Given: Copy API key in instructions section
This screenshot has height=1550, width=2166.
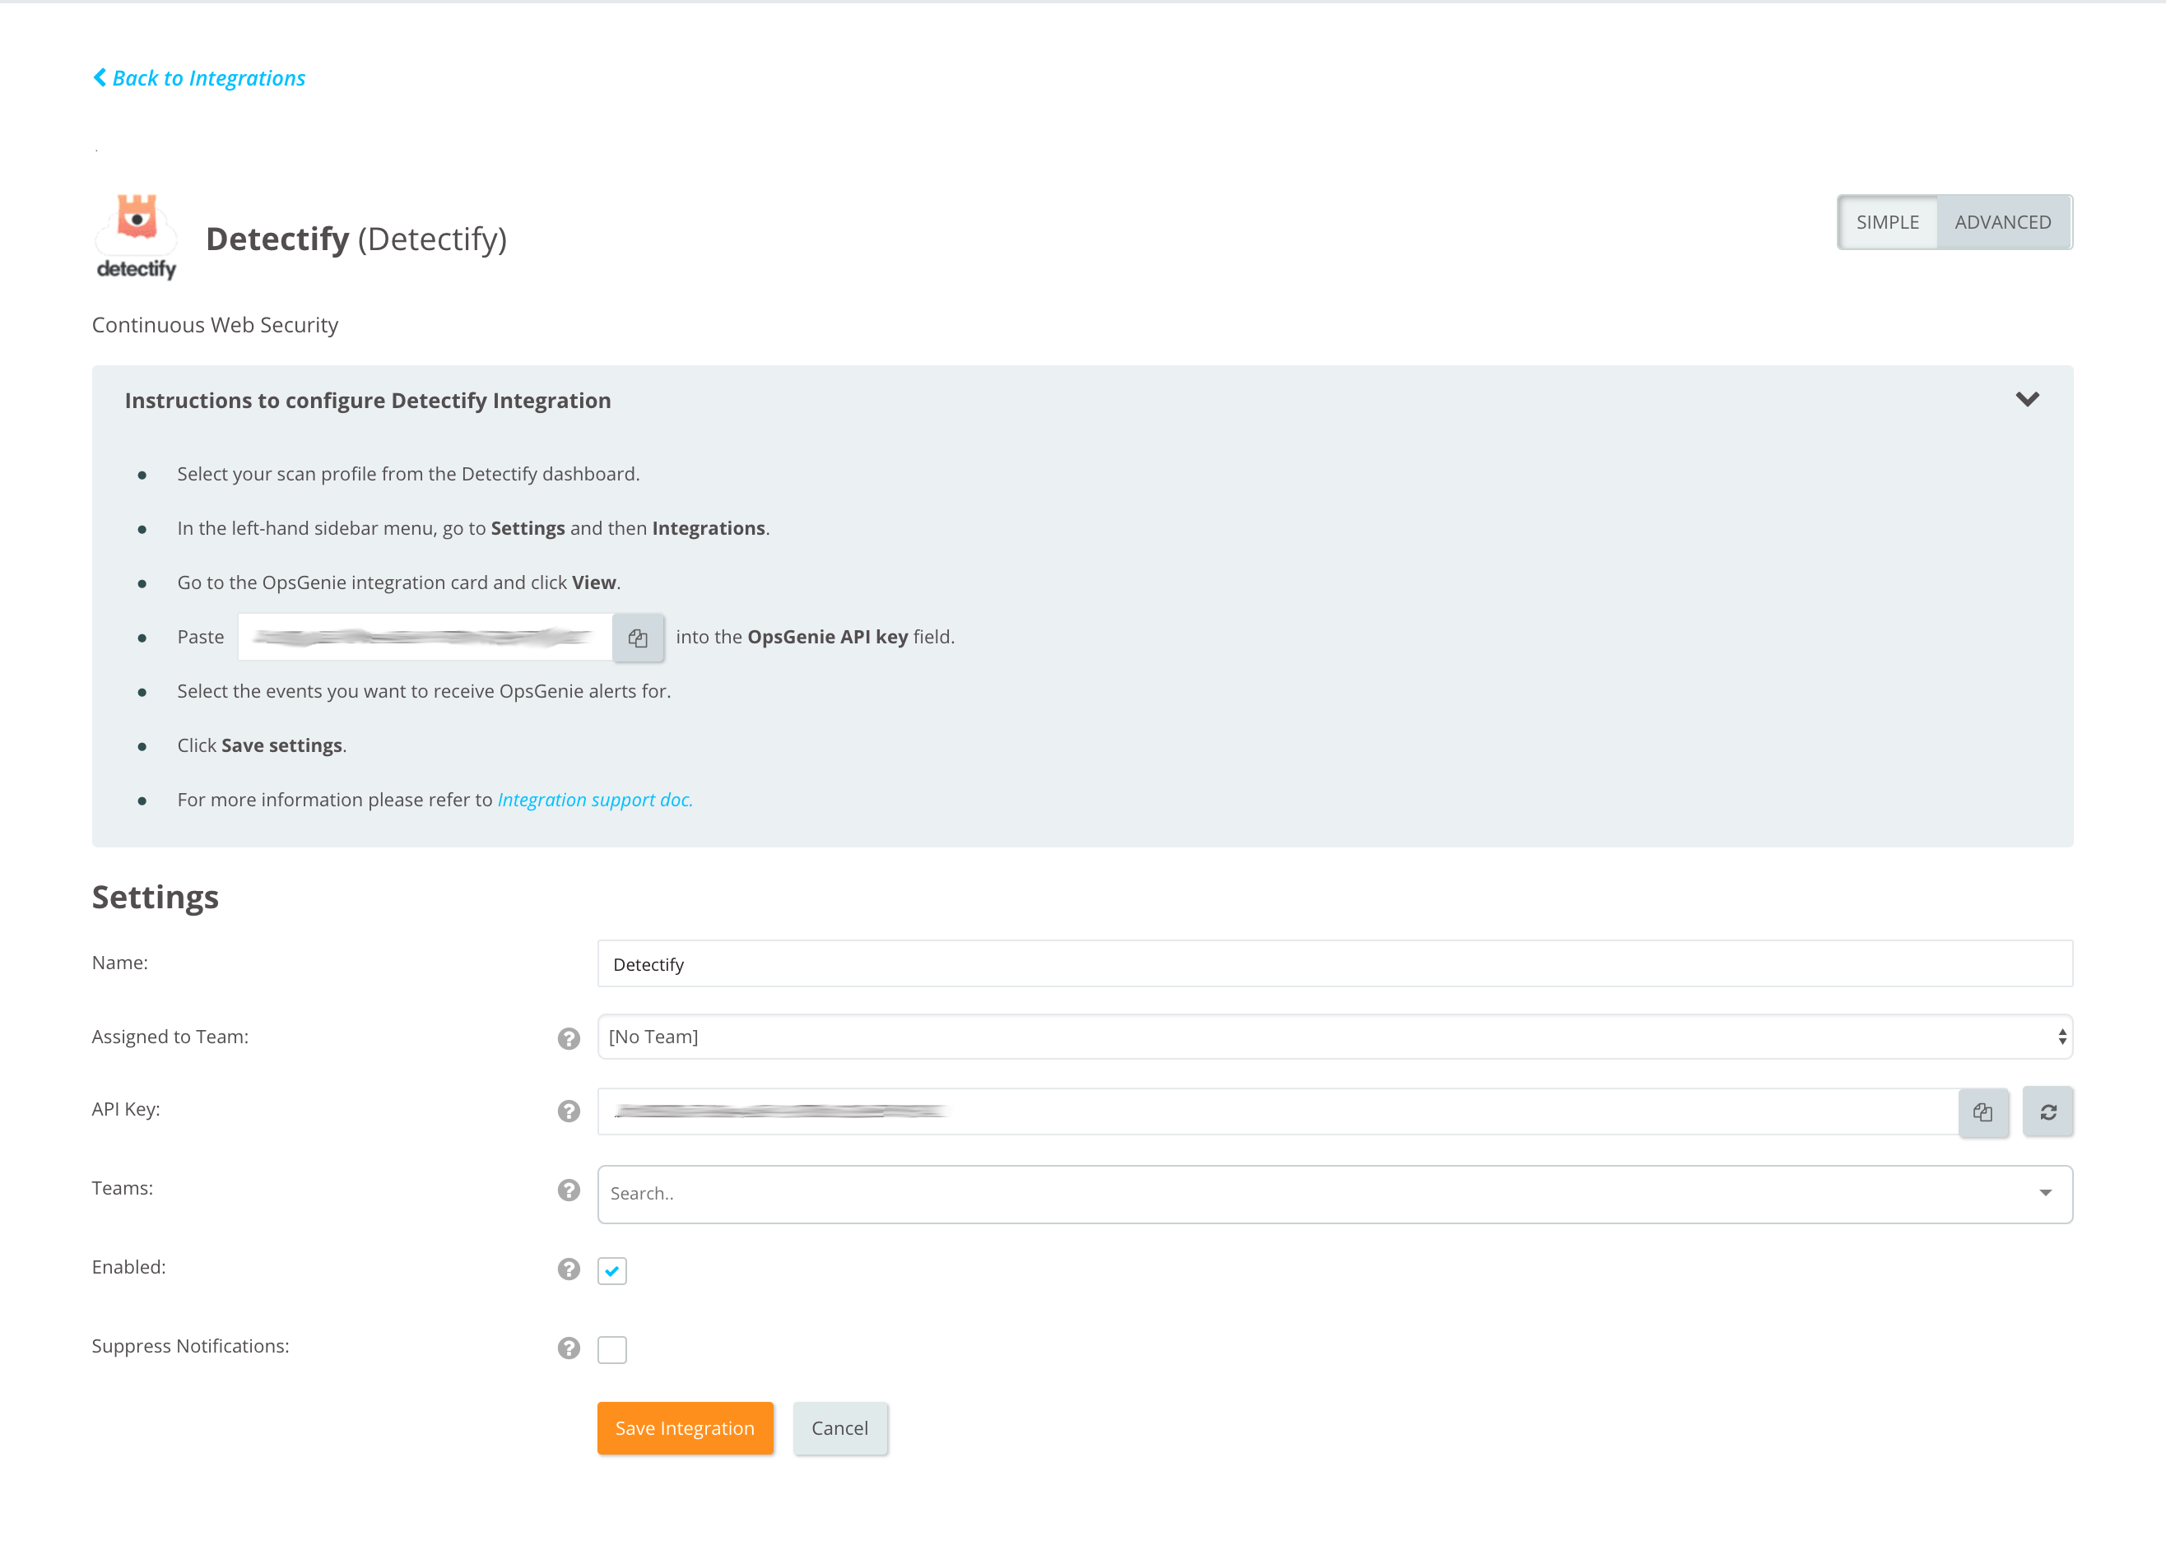Looking at the screenshot, I should click(x=638, y=638).
